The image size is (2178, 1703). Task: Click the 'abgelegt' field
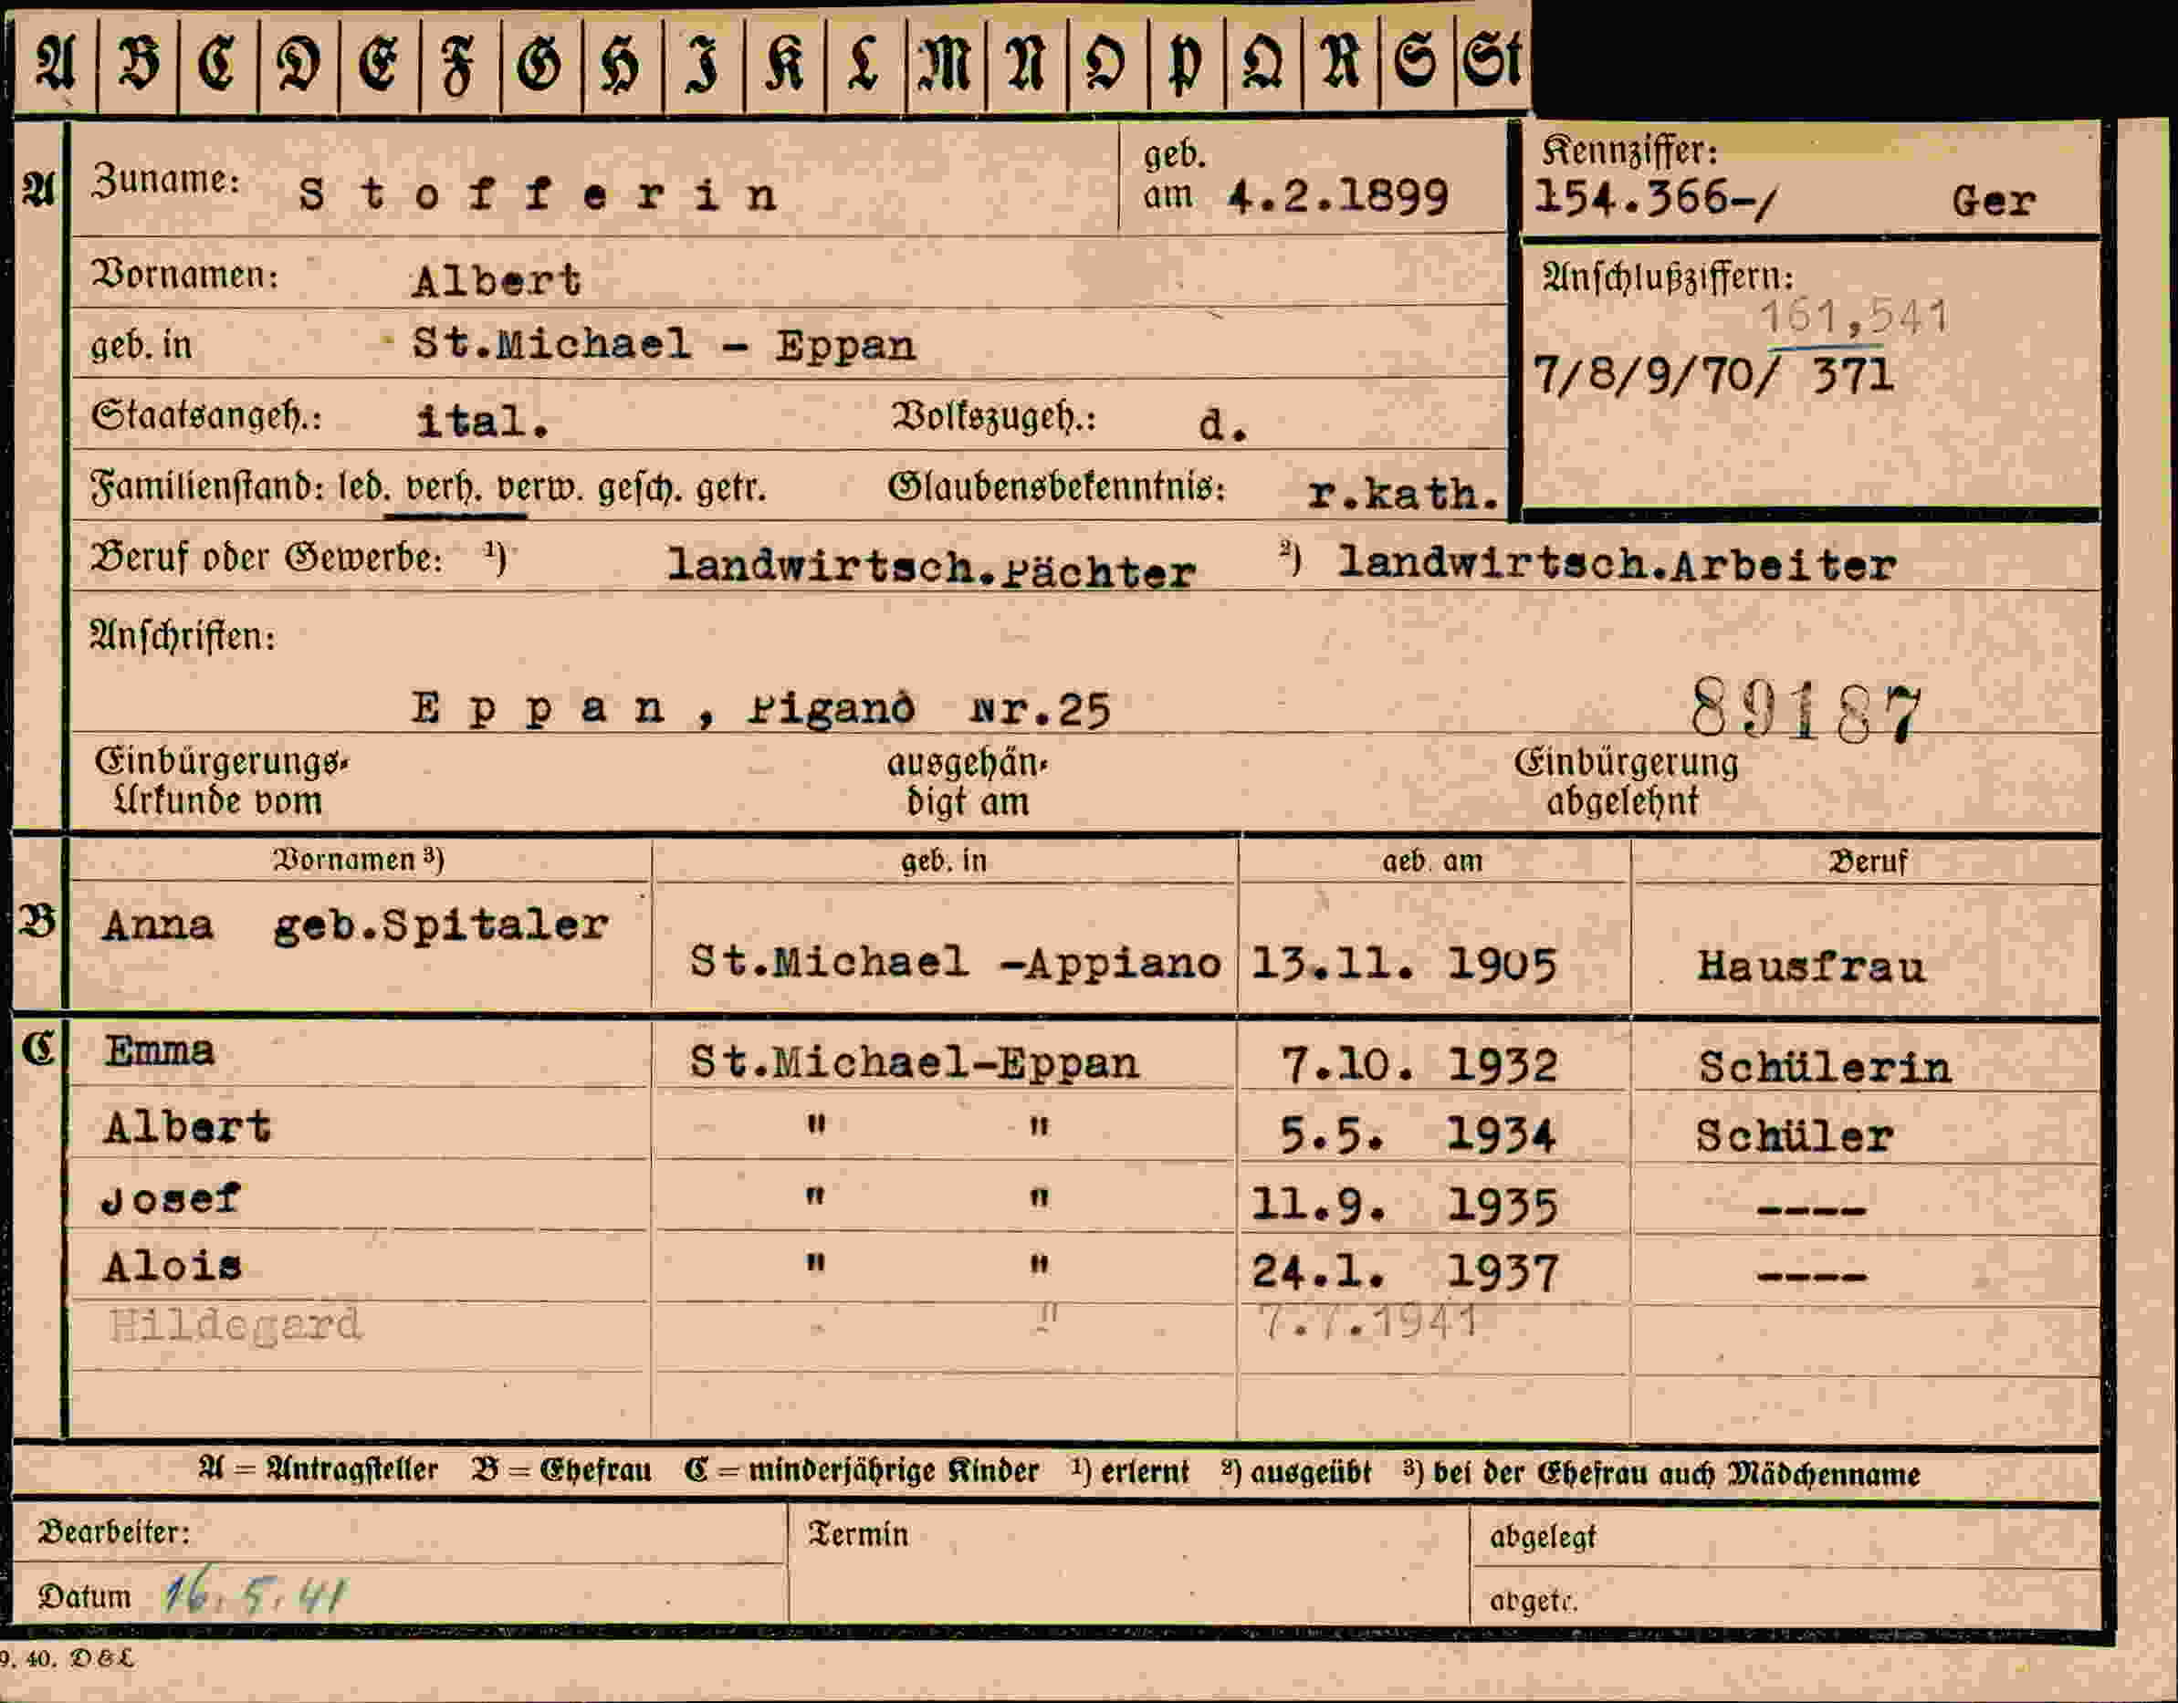click(x=1785, y=1537)
